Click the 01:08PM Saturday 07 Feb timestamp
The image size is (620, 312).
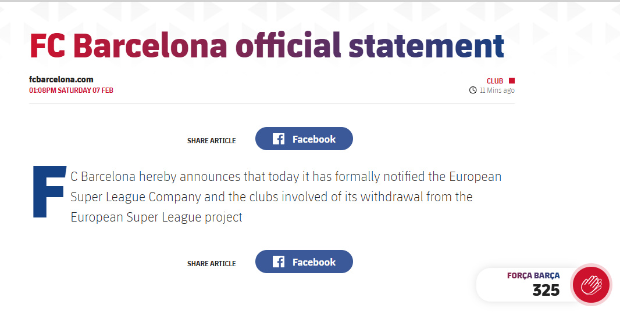71,90
